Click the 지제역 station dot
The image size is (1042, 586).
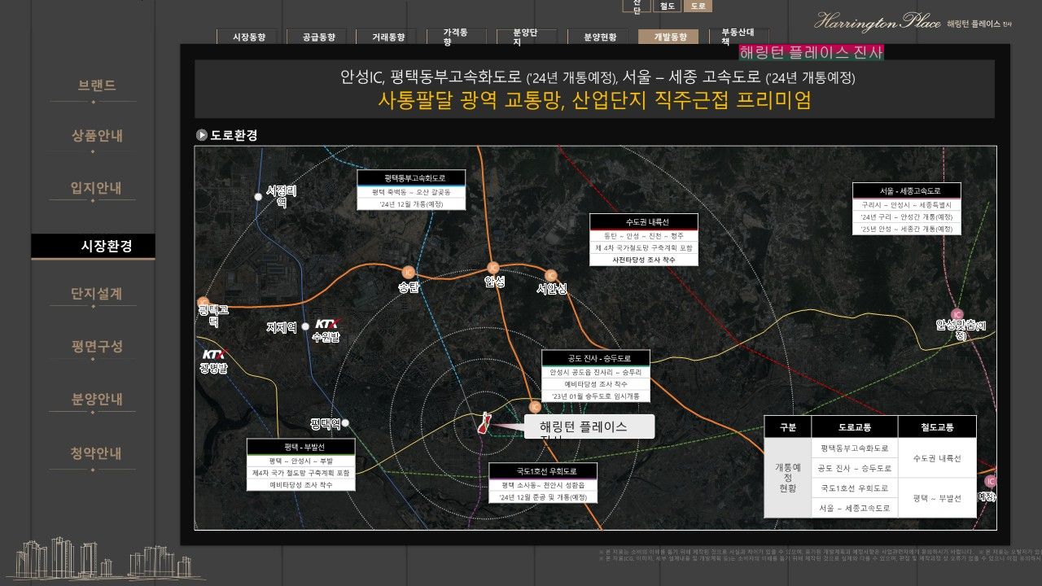coord(305,326)
